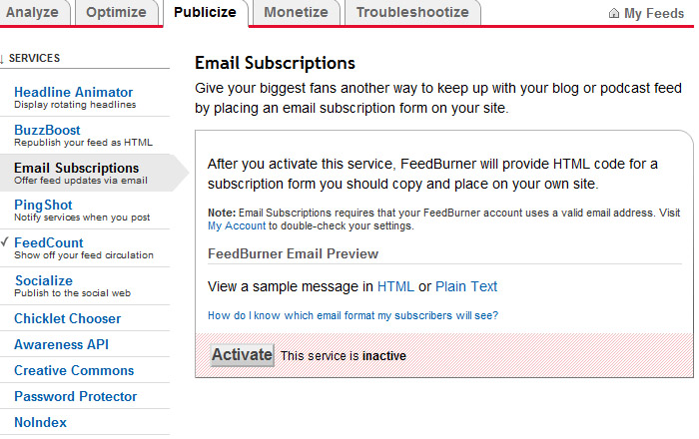The height and width of the screenshot is (439, 699).
Task: Open the email format help question link
Action: pos(352,315)
